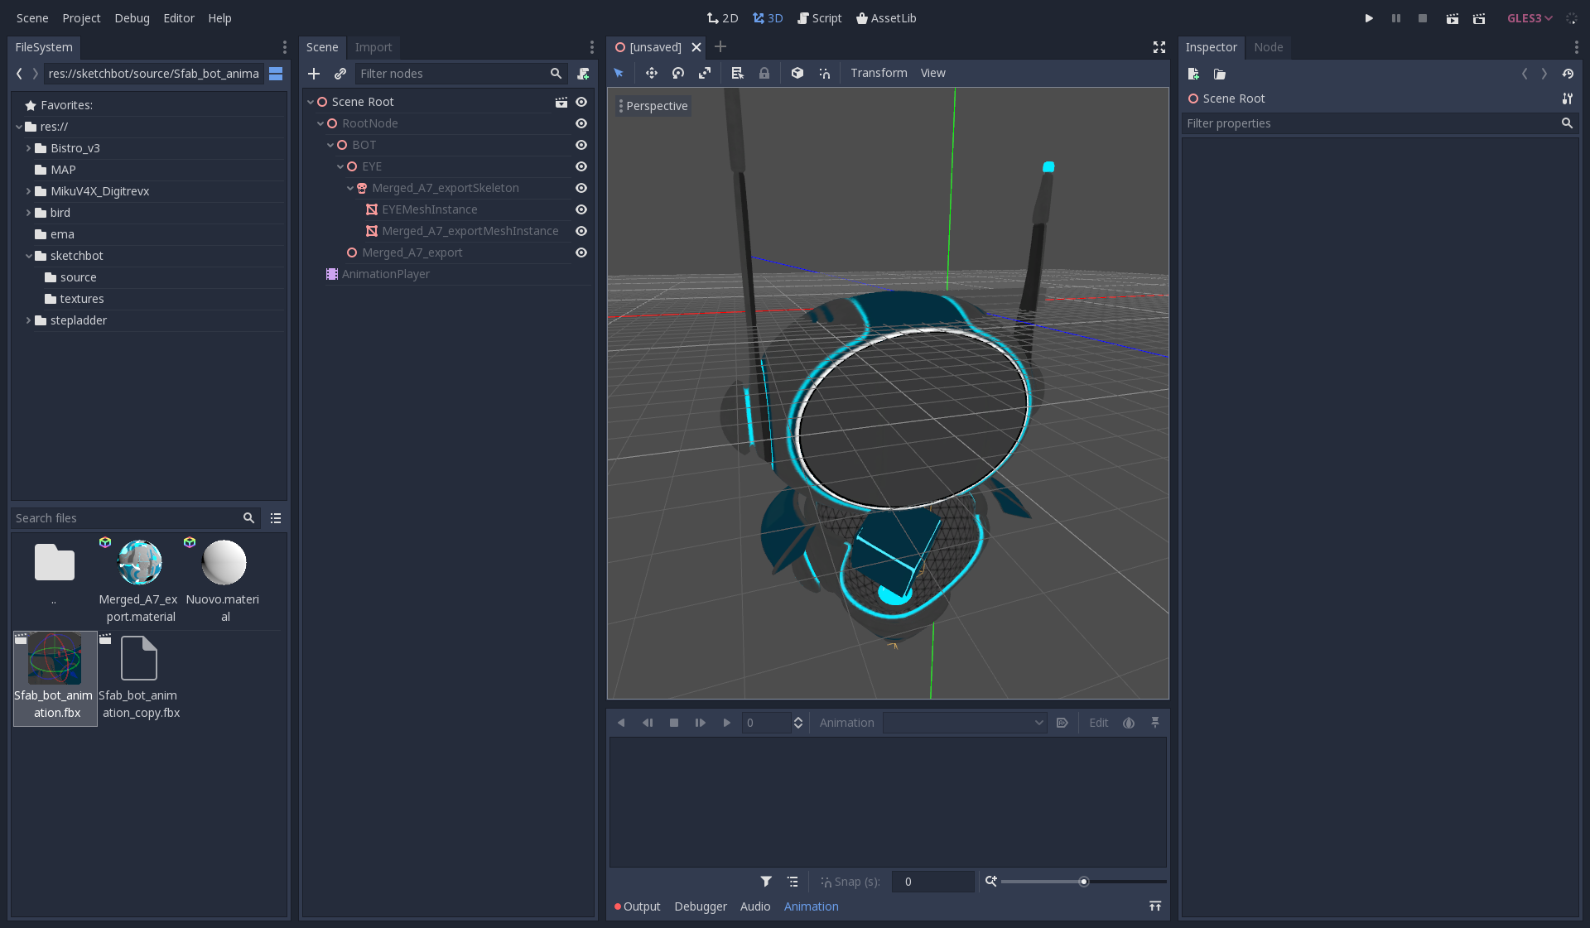The height and width of the screenshot is (928, 1590).
Task: Toggle visibility of EYEMeshInstance
Action: click(x=581, y=209)
